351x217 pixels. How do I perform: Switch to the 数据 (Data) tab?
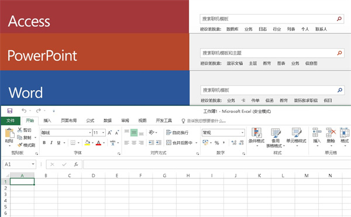pos(108,120)
